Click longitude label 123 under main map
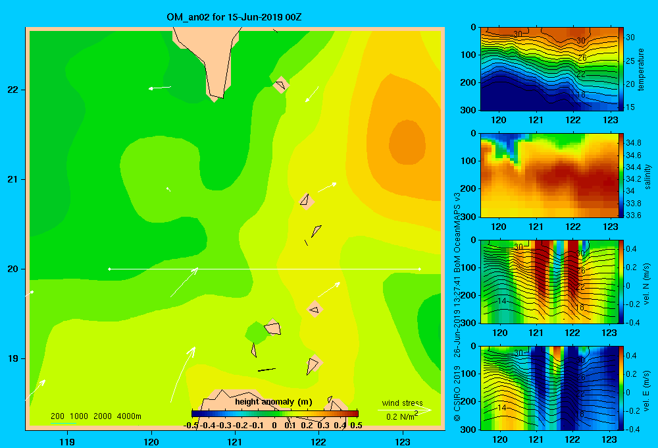 pyautogui.click(x=403, y=441)
